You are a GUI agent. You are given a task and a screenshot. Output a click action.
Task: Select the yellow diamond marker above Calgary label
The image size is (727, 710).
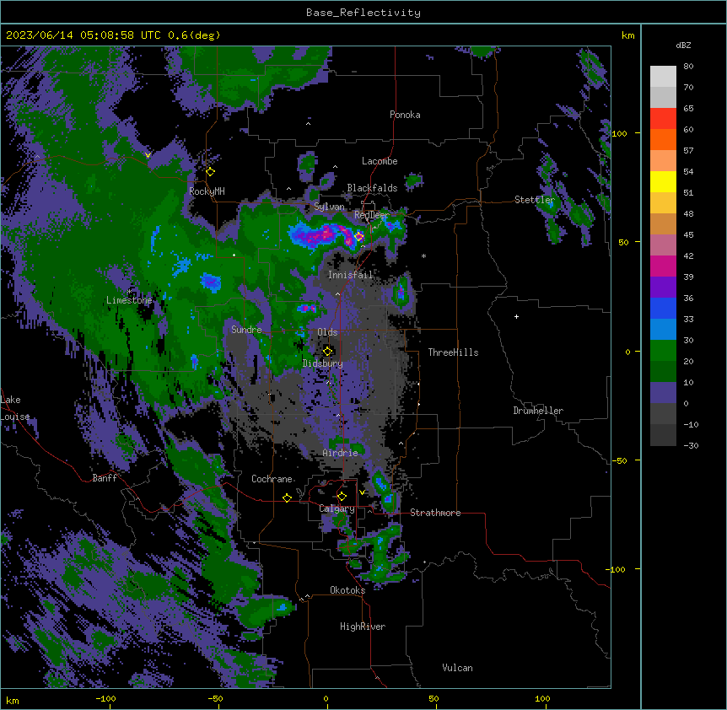(x=342, y=497)
